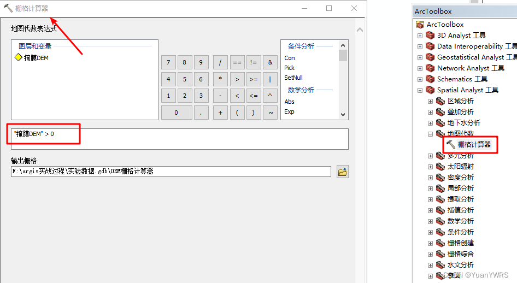This screenshot has height=283, width=517.
Task: Click the 条件分析 toolset icon in ArcToolbox
Action: (x=440, y=232)
